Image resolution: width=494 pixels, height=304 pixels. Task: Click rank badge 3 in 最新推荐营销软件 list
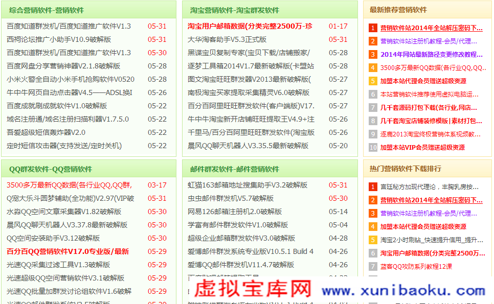(x=373, y=55)
